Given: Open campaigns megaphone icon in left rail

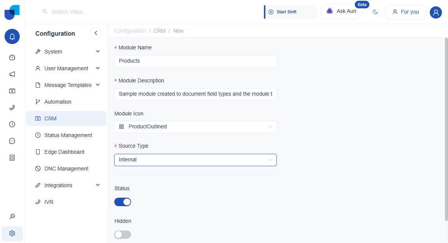Looking at the screenshot, I should pyautogui.click(x=12, y=74).
